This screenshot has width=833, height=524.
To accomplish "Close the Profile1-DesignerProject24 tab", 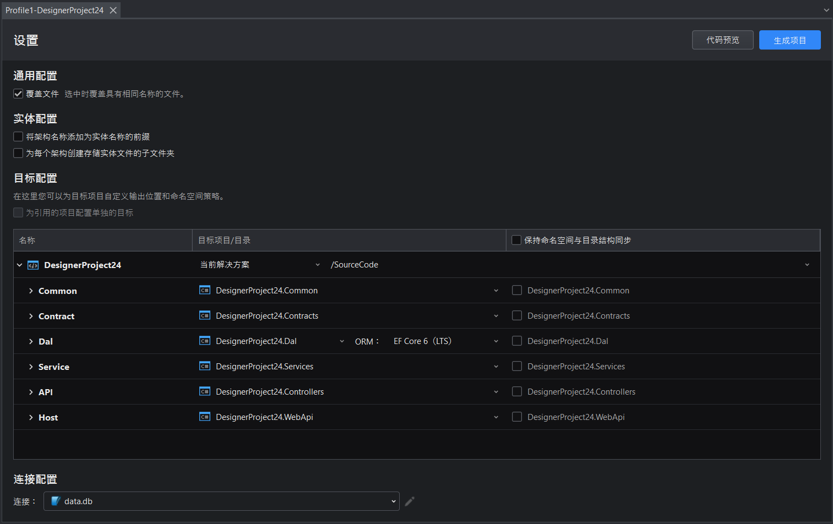I will click(113, 10).
